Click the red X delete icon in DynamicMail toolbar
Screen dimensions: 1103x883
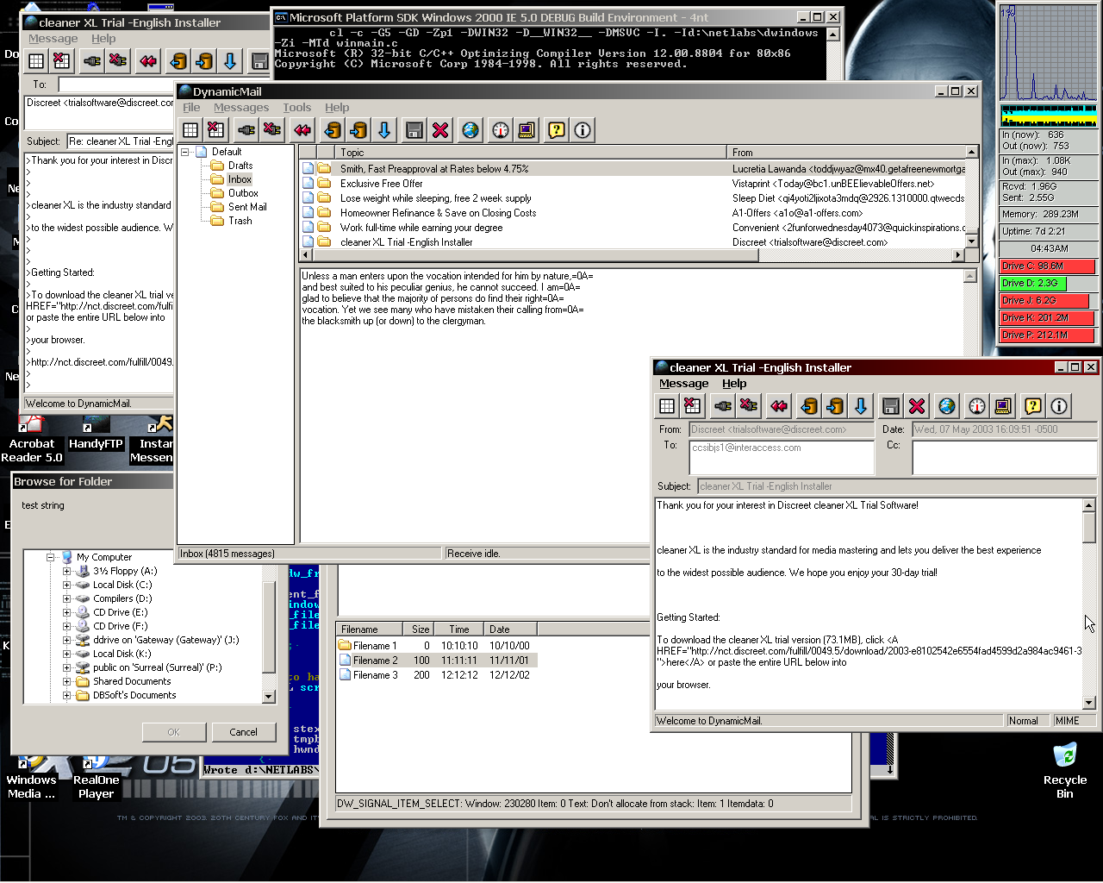[440, 130]
